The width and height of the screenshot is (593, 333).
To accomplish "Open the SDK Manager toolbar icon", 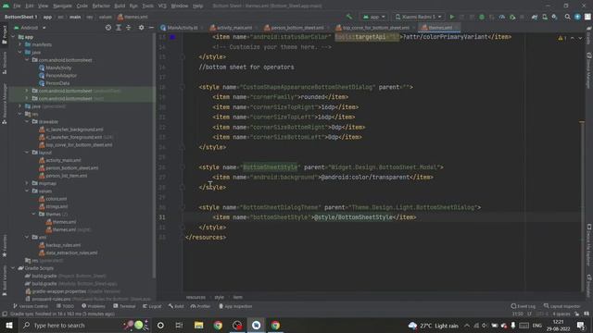I will point(554,17).
